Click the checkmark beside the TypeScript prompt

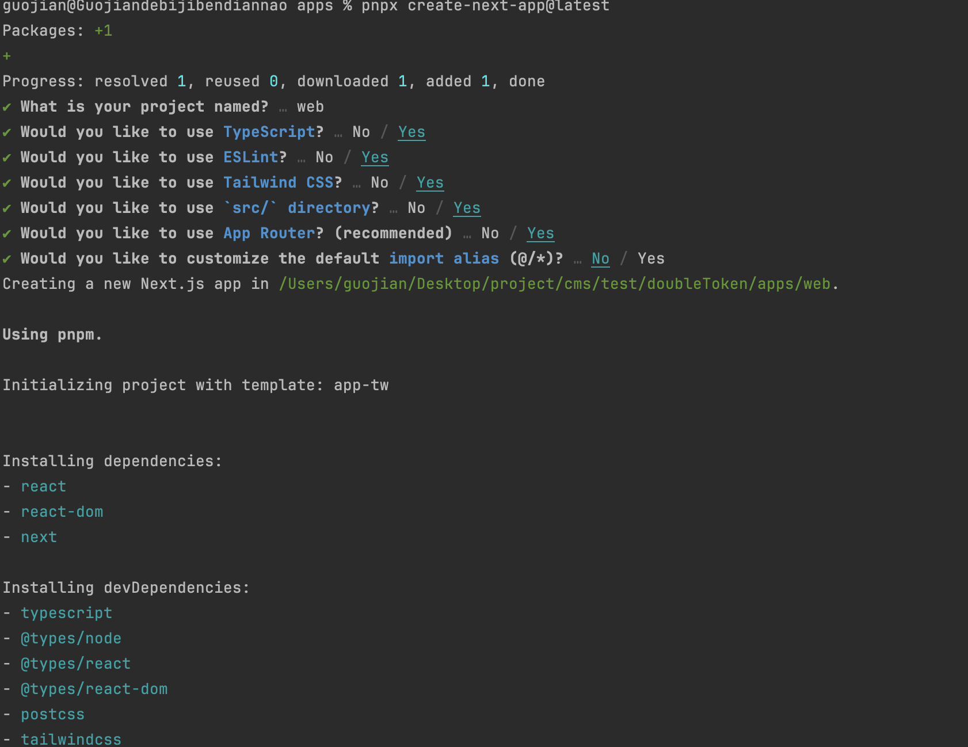(x=7, y=132)
